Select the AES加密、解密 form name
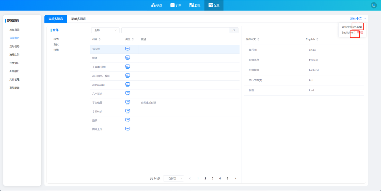381x191 pixels. pos(101,76)
